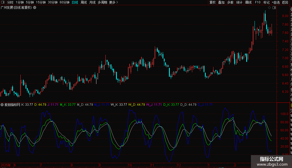Click the K: 33.77 indicator value
Image resolution: width=292 pixels, height=168 pixels.
27,105
